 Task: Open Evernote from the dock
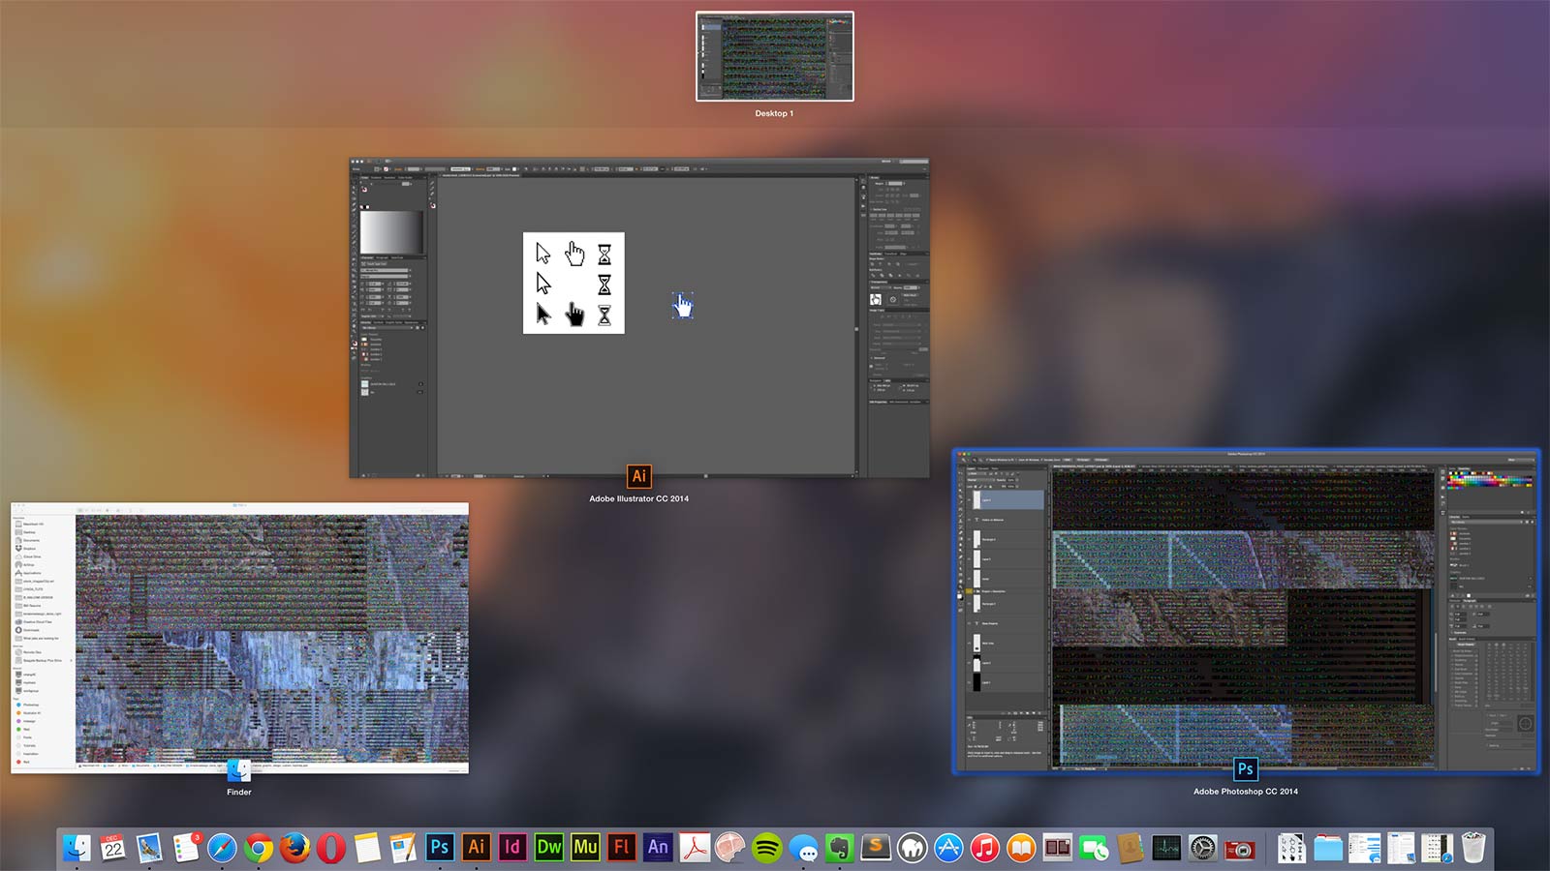(x=840, y=848)
